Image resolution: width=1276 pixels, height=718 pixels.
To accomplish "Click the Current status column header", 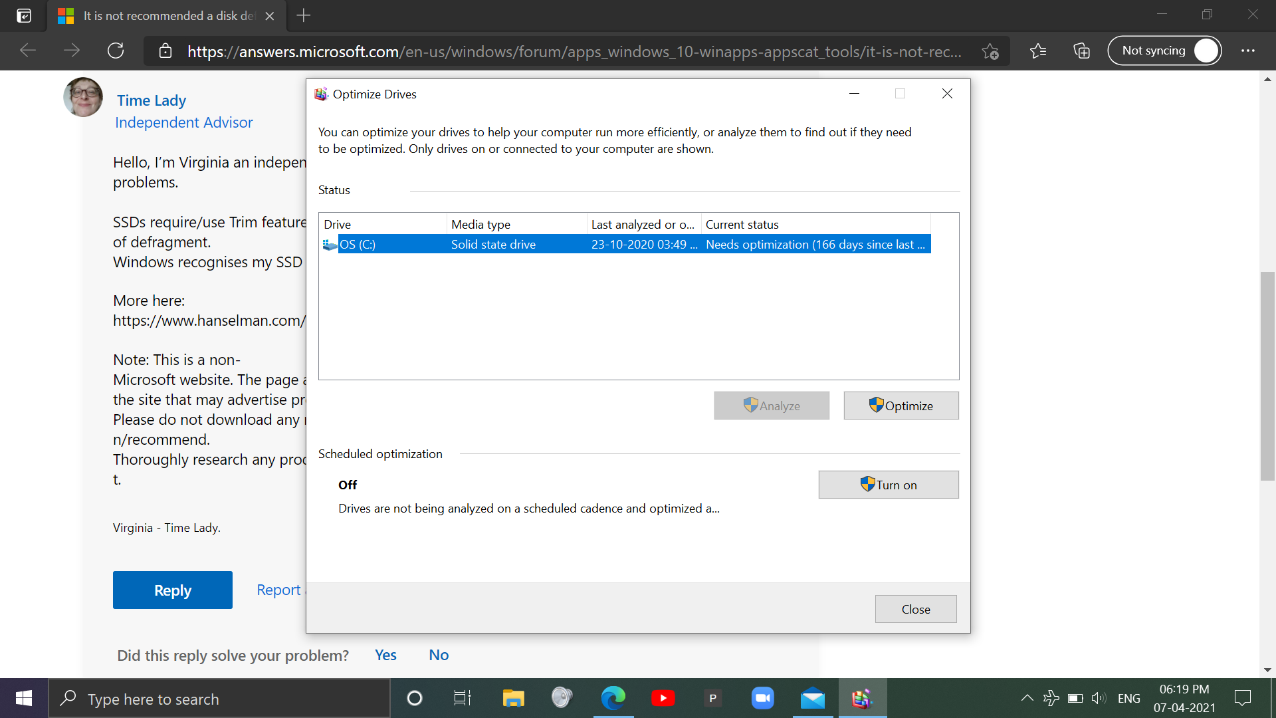I will coord(816,225).
